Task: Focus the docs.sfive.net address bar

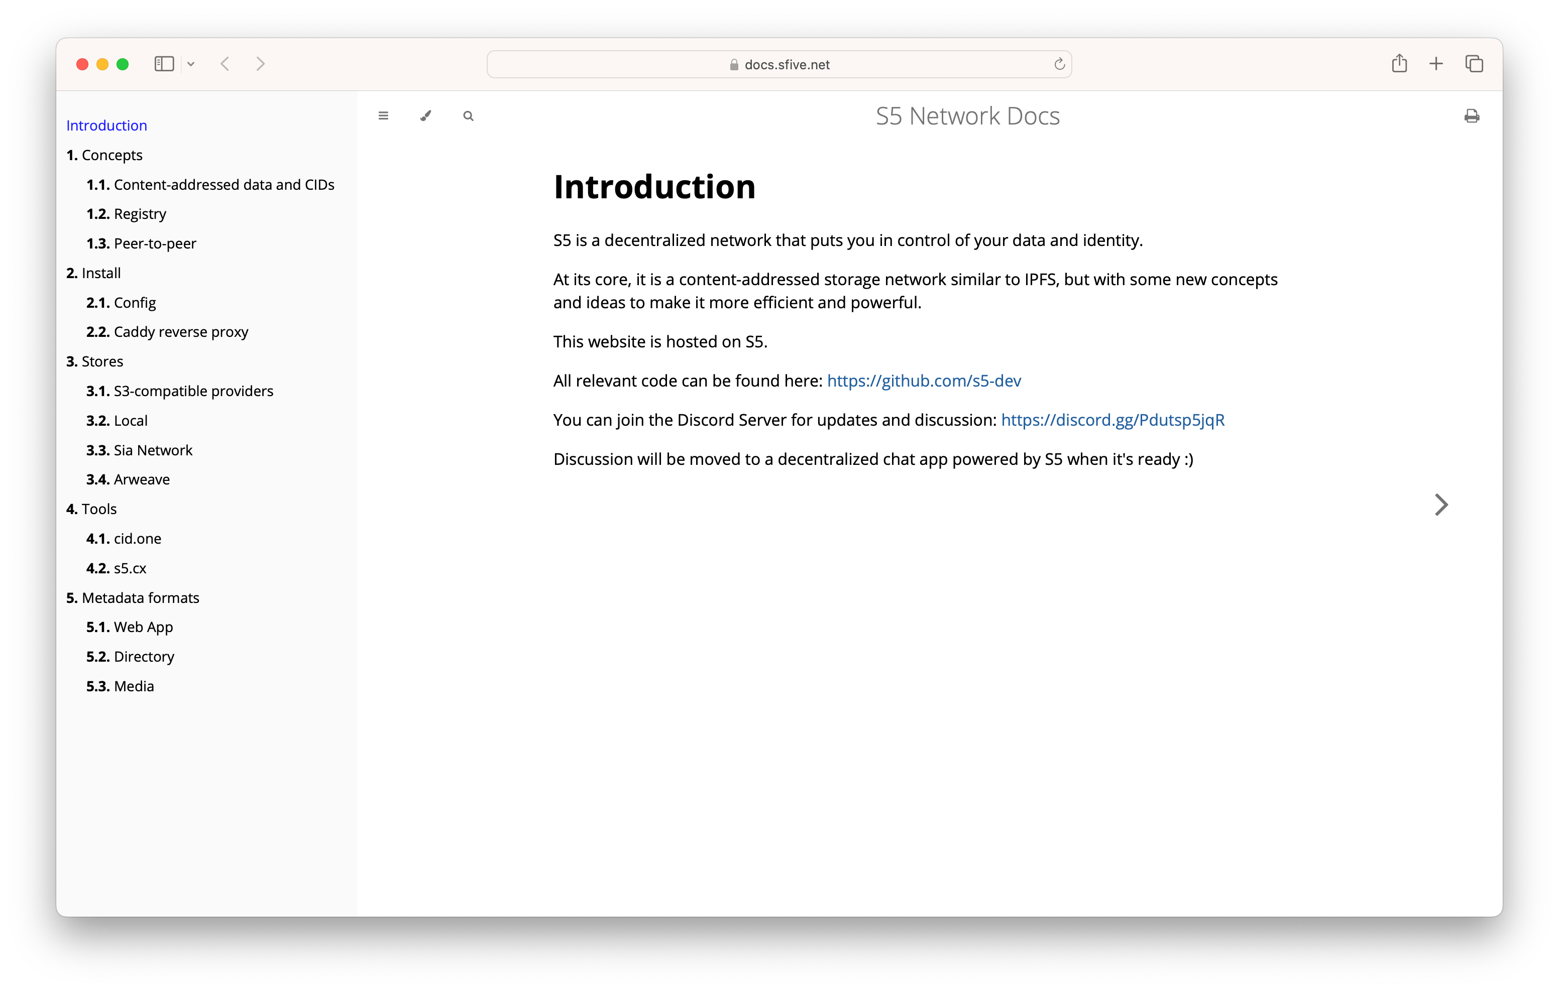Action: (x=779, y=64)
